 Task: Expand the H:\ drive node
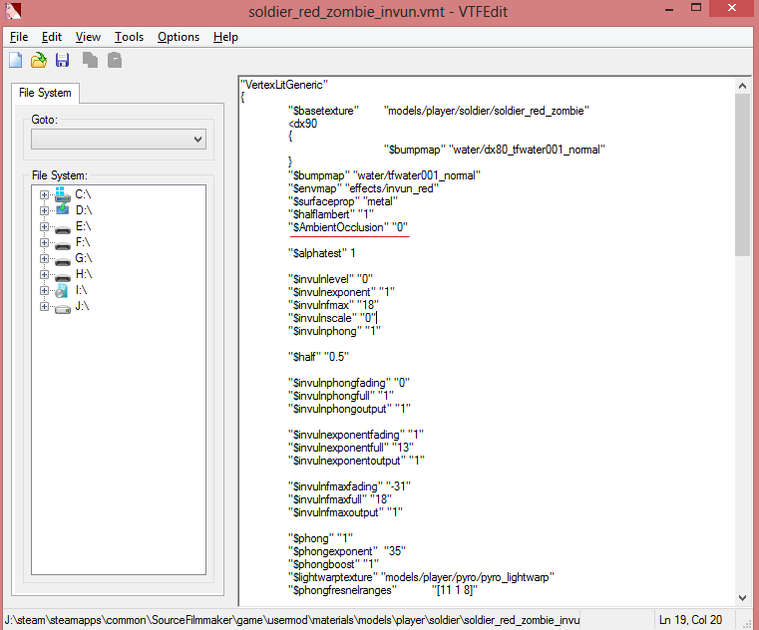click(x=44, y=274)
